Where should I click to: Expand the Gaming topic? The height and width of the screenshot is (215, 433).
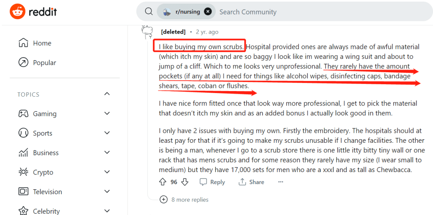107,114
